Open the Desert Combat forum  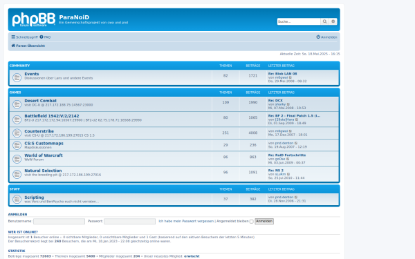[41, 101]
